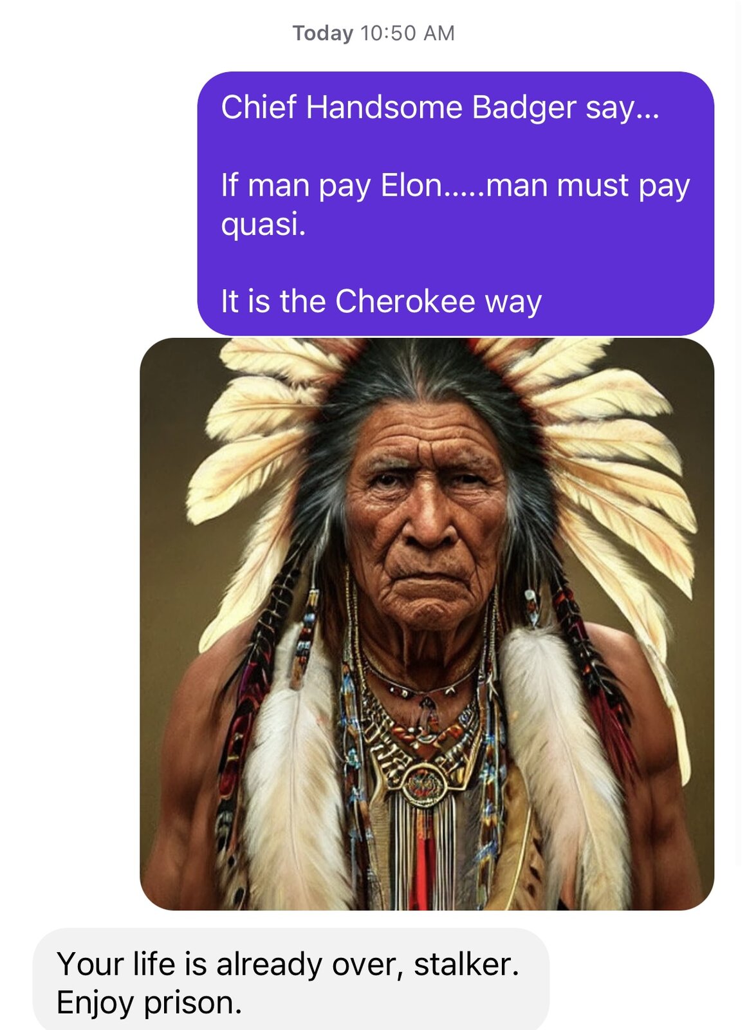747x1030 pixels.
Task: Click the word "quasi." in the message
Action: coord(263,225)
